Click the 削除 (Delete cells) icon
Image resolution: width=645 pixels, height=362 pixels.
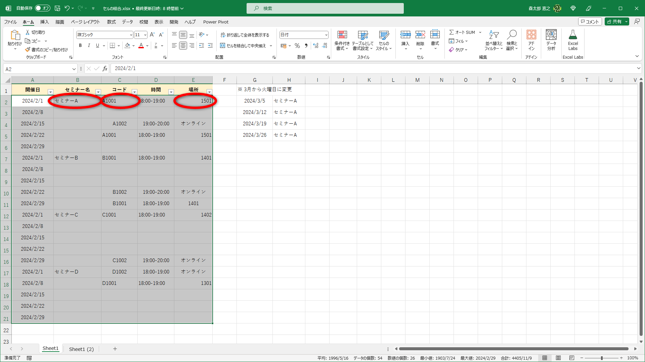point(420,40)
